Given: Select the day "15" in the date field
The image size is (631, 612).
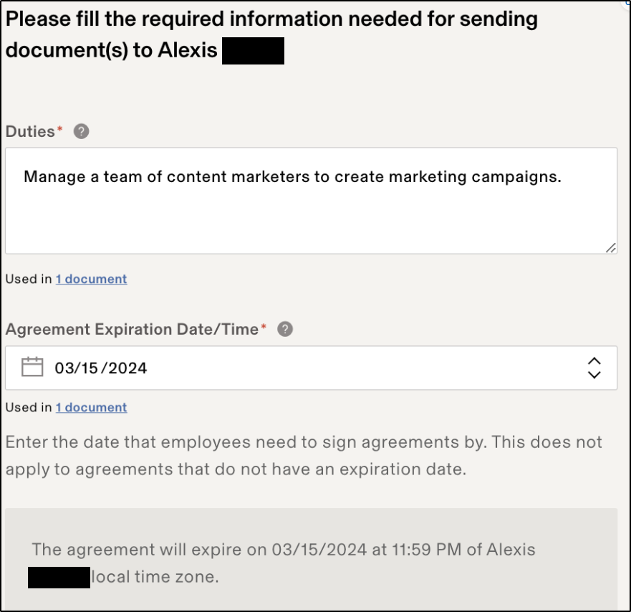Looking at the screenshot, I should click(x=91, y=368).
